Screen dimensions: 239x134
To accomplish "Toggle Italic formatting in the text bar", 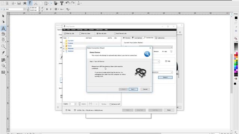I will click(51, 9).
